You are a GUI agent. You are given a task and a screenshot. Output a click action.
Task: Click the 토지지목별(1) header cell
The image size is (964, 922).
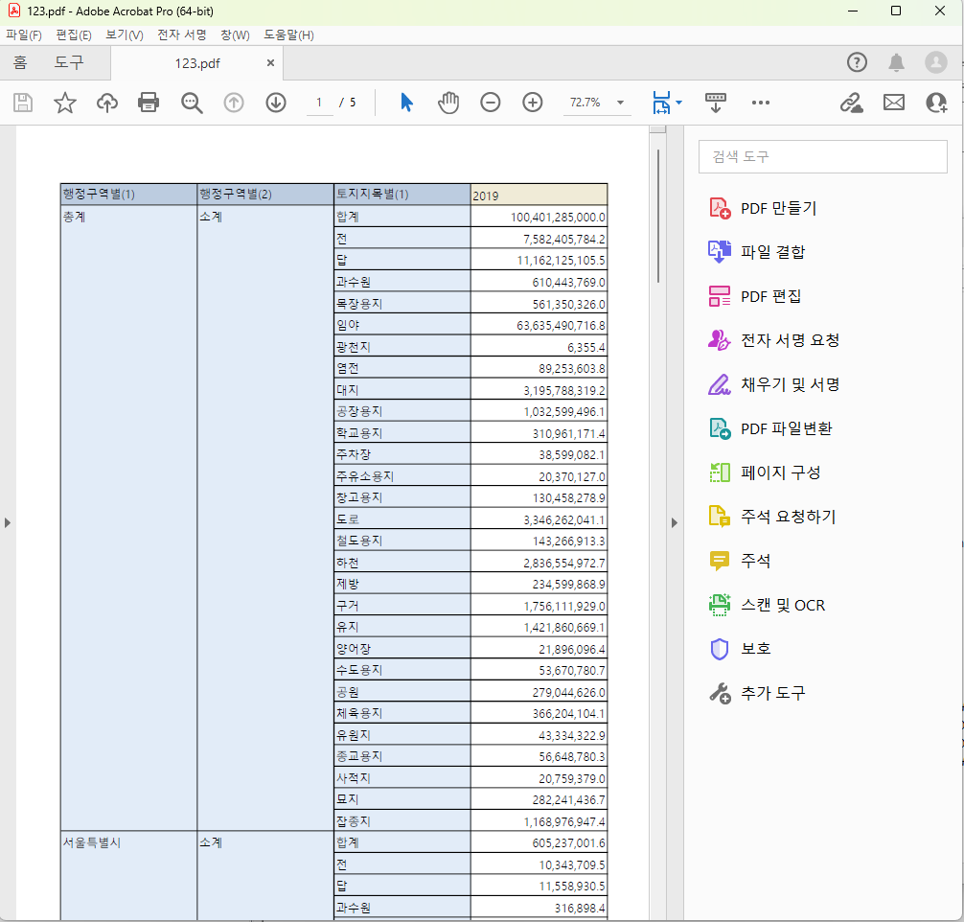[402, 195]
